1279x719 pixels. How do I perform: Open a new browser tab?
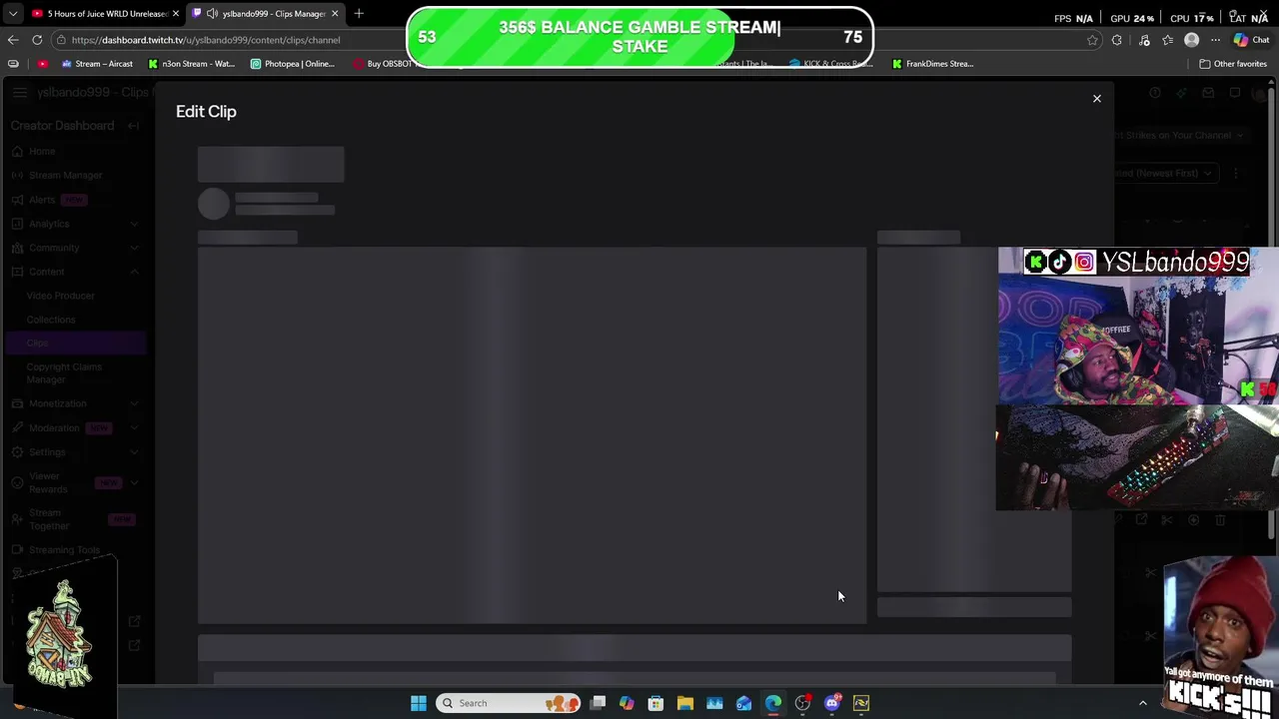pos(359,14)
